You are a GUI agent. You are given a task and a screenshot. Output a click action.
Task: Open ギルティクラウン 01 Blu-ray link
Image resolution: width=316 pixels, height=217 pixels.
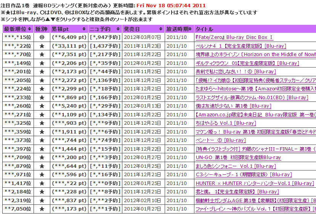pos(247,63)
